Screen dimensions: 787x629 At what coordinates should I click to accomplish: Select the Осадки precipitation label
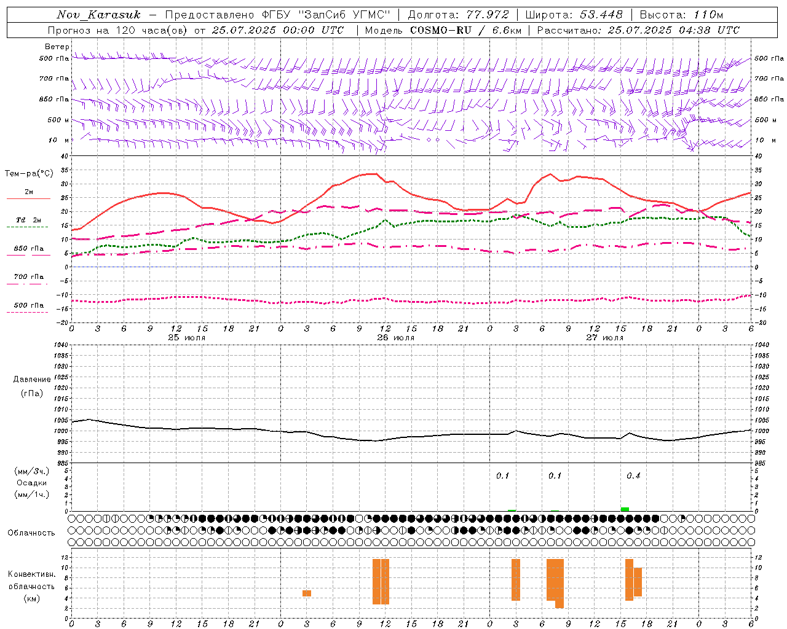32,483
